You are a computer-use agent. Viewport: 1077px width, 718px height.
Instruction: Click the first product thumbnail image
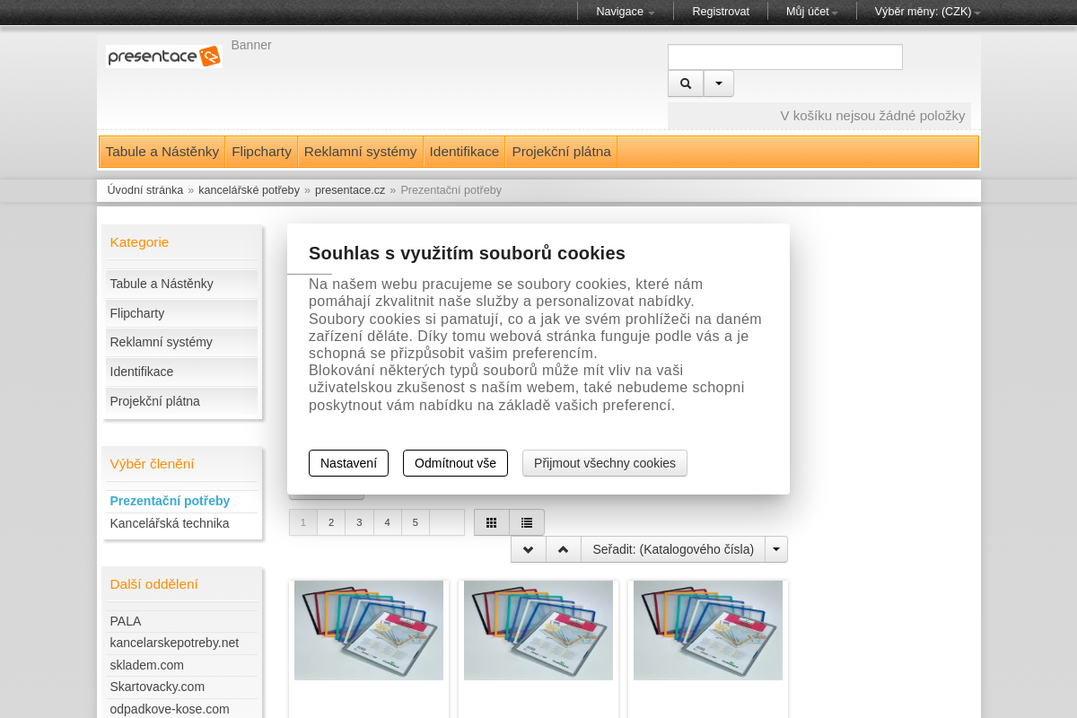[369, 630]
